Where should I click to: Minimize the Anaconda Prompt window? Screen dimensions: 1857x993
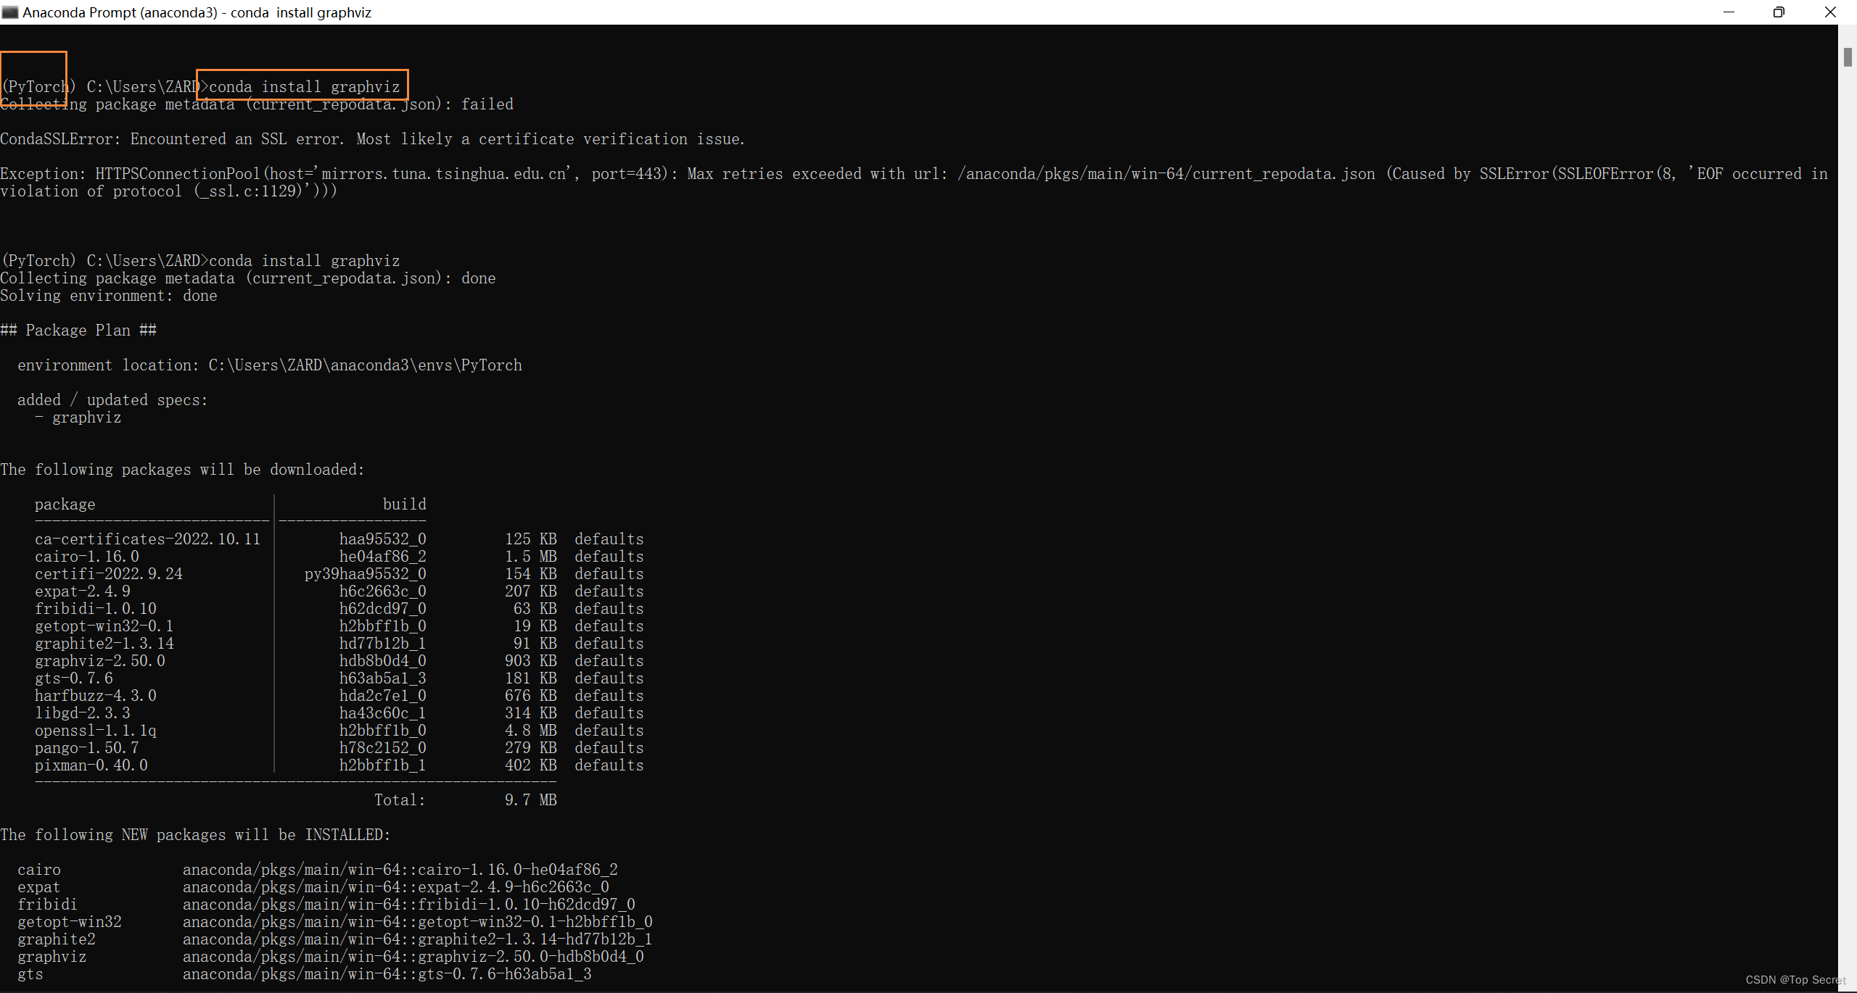point(1729,12)
